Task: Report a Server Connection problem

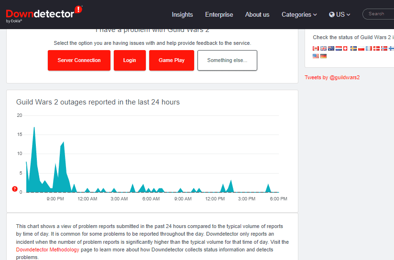Action: [x=79, y=60]
